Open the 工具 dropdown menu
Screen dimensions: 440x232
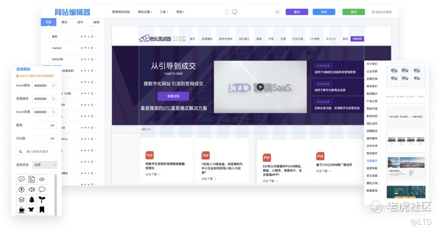click(164, 12)
